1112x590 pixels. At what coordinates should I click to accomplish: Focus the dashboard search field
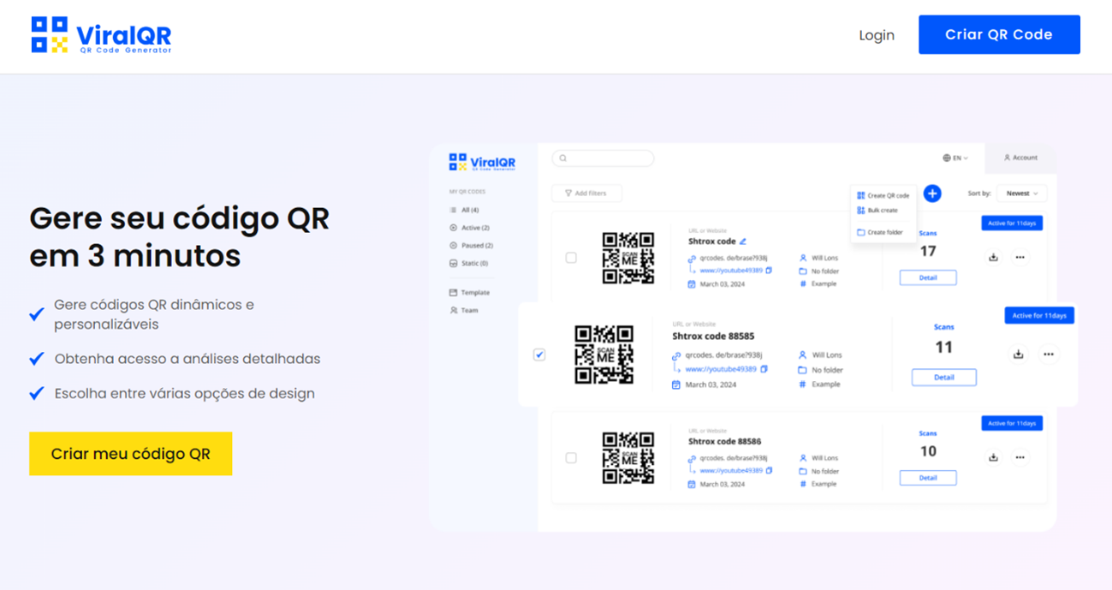point(603,158)
